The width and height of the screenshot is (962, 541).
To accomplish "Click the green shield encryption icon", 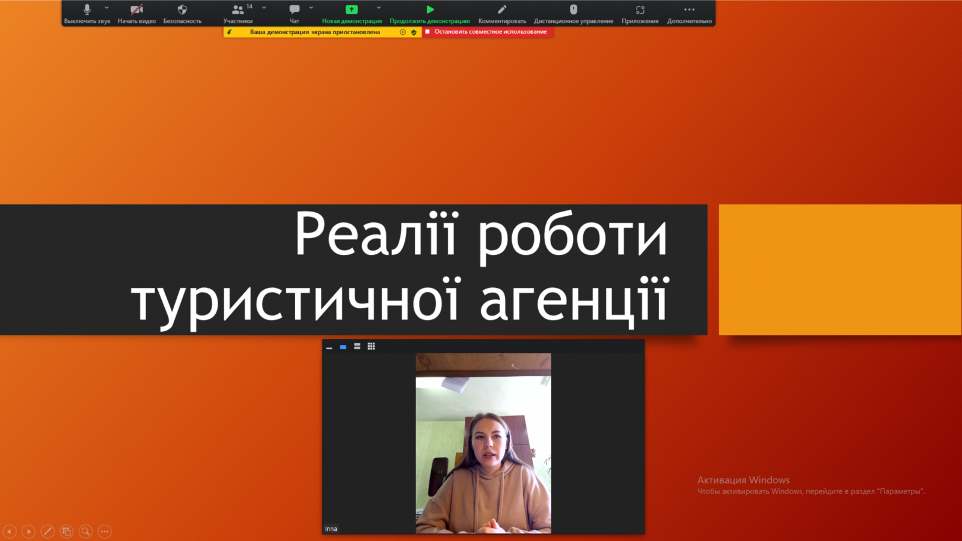I will click(x=414, y=32).
